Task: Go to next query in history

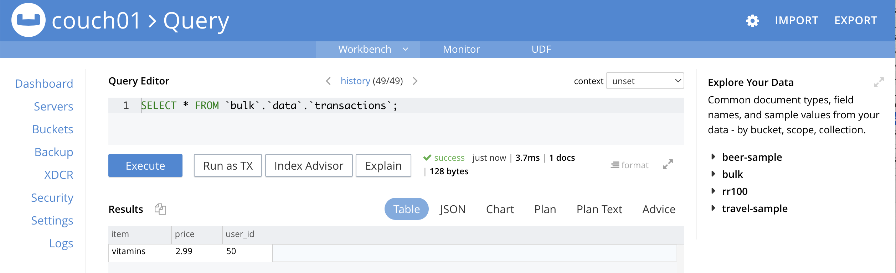Action: click(x=415, y=81)
